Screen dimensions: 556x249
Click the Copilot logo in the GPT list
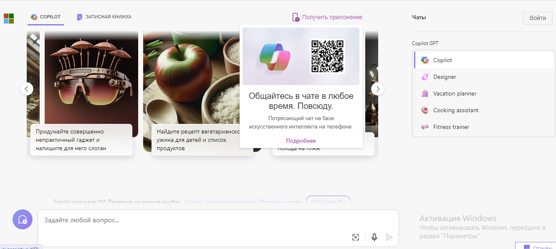[425, 60]
